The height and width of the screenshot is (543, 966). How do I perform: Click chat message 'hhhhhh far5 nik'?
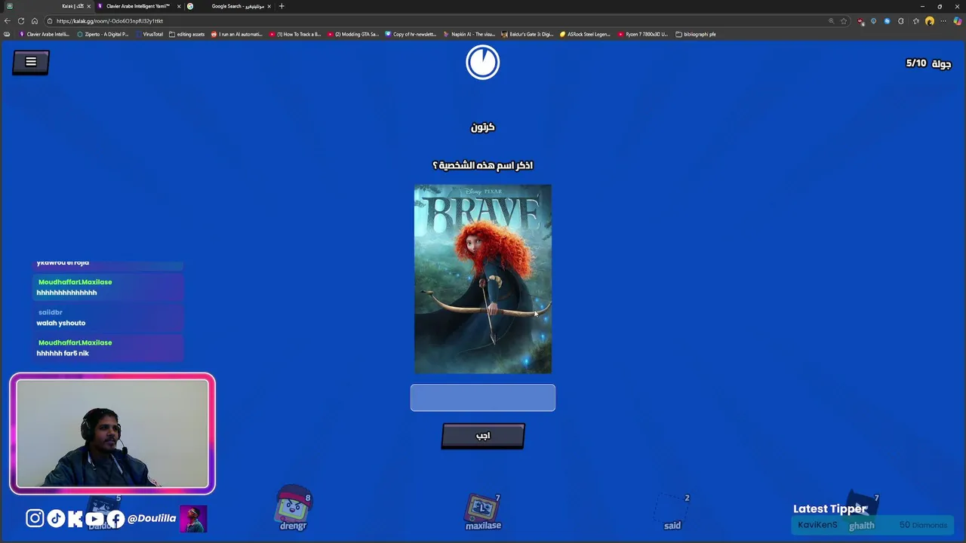point(63,353)
